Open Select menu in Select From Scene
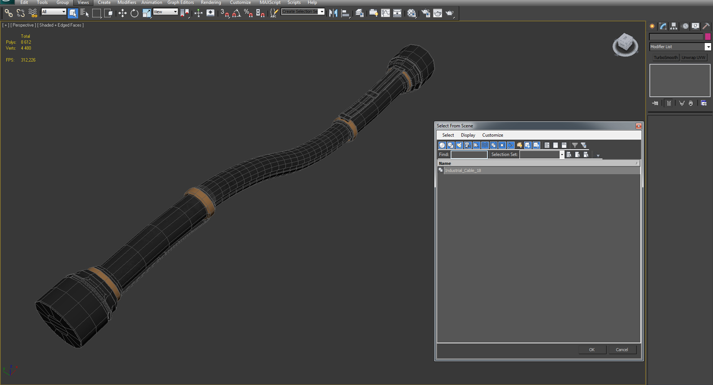Screen dimensions: 713x385 click(448, 135)
